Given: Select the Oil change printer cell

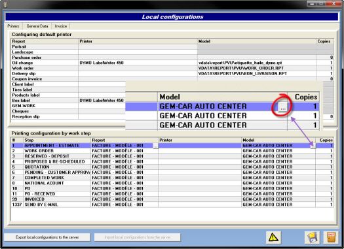Looking at the screenshot, I should click(x=138, y=63).
